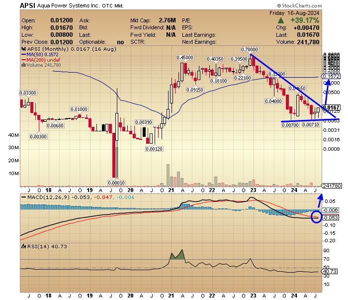Click the 0.04000 price label
This screenshot has height=300, width=348.
(273, 101)
